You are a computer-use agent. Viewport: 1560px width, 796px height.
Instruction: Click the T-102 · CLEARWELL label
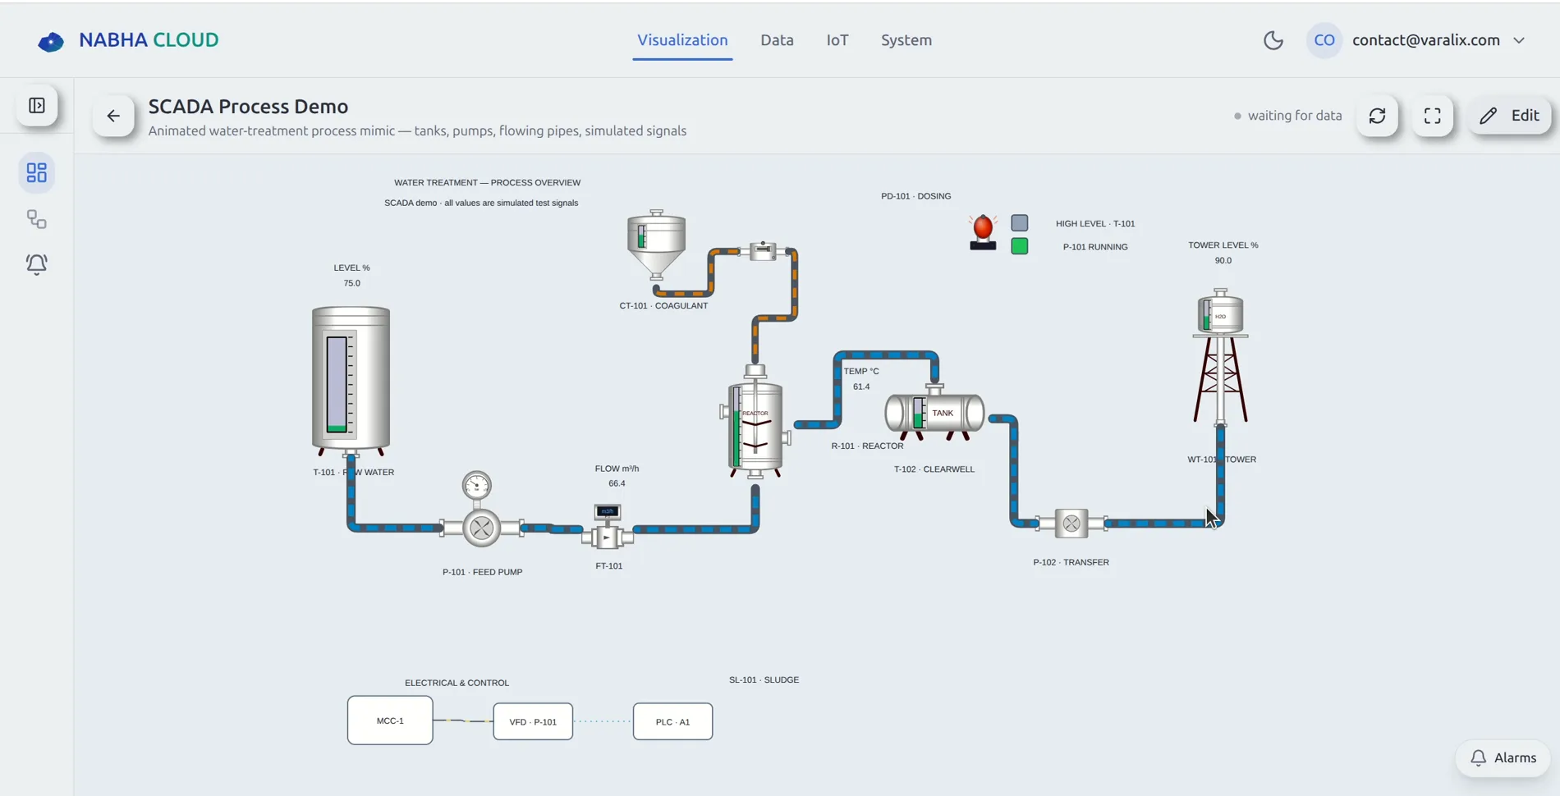[x=934, y=469]
